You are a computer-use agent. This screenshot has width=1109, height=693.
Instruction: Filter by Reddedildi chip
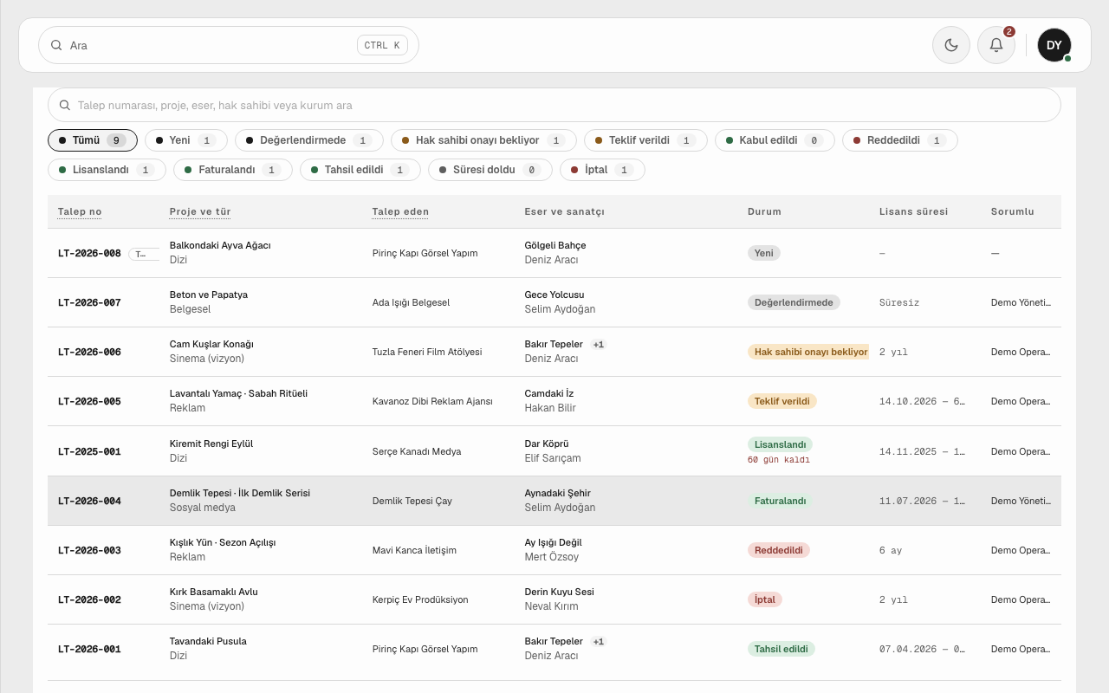pyautogui.click(x=900, y=140)
